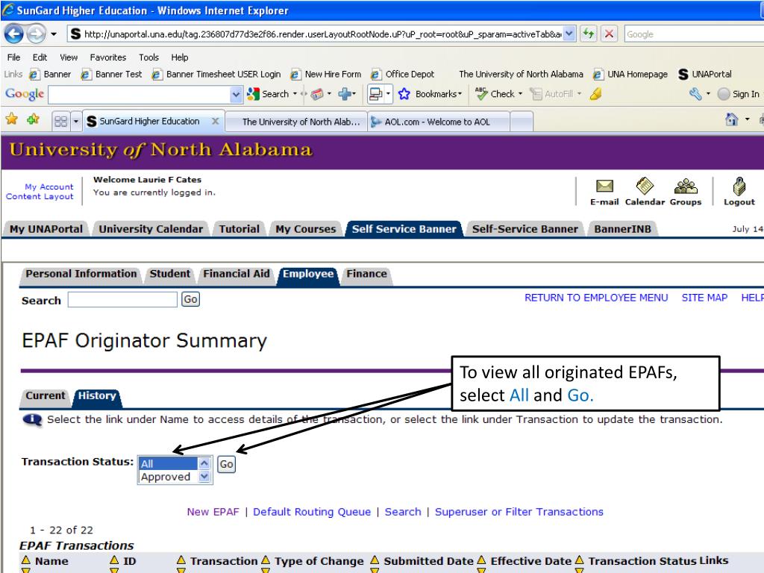Click the Go button beside Search field
Image resolution: width=764 pixels, height=573 pixels.
[190, 299]
